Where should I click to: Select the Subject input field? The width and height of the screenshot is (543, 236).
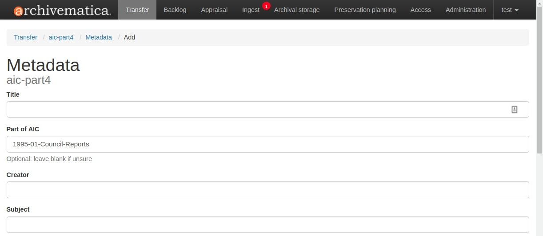[268, 224]
